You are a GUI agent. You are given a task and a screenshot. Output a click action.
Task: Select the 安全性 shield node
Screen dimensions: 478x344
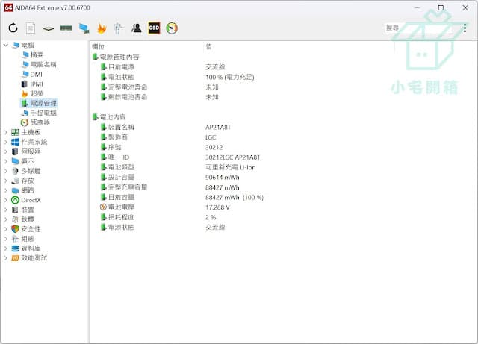[31, 229]
